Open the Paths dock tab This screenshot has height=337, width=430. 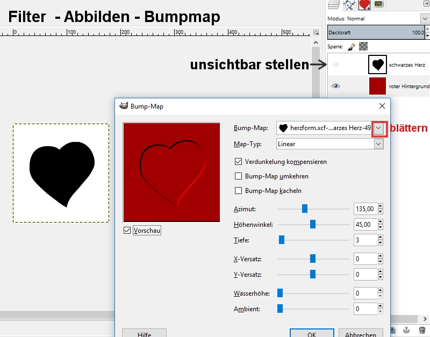pyautogui.click(x=349, y=5)
